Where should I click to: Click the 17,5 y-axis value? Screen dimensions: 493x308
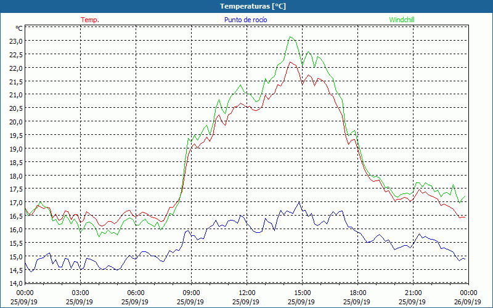point(17,189)
